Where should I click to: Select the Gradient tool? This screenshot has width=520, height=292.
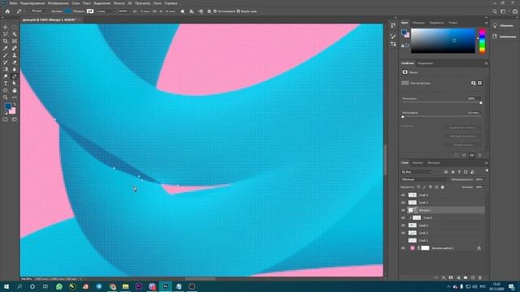point(6,69)
